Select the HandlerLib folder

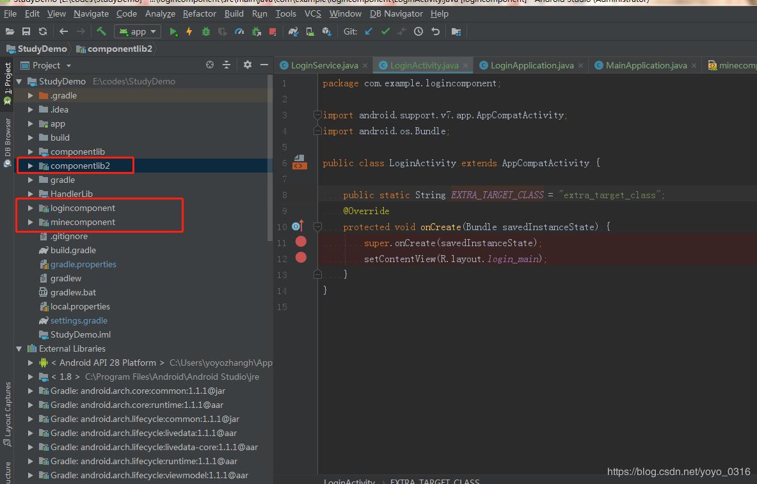point(72,194)
